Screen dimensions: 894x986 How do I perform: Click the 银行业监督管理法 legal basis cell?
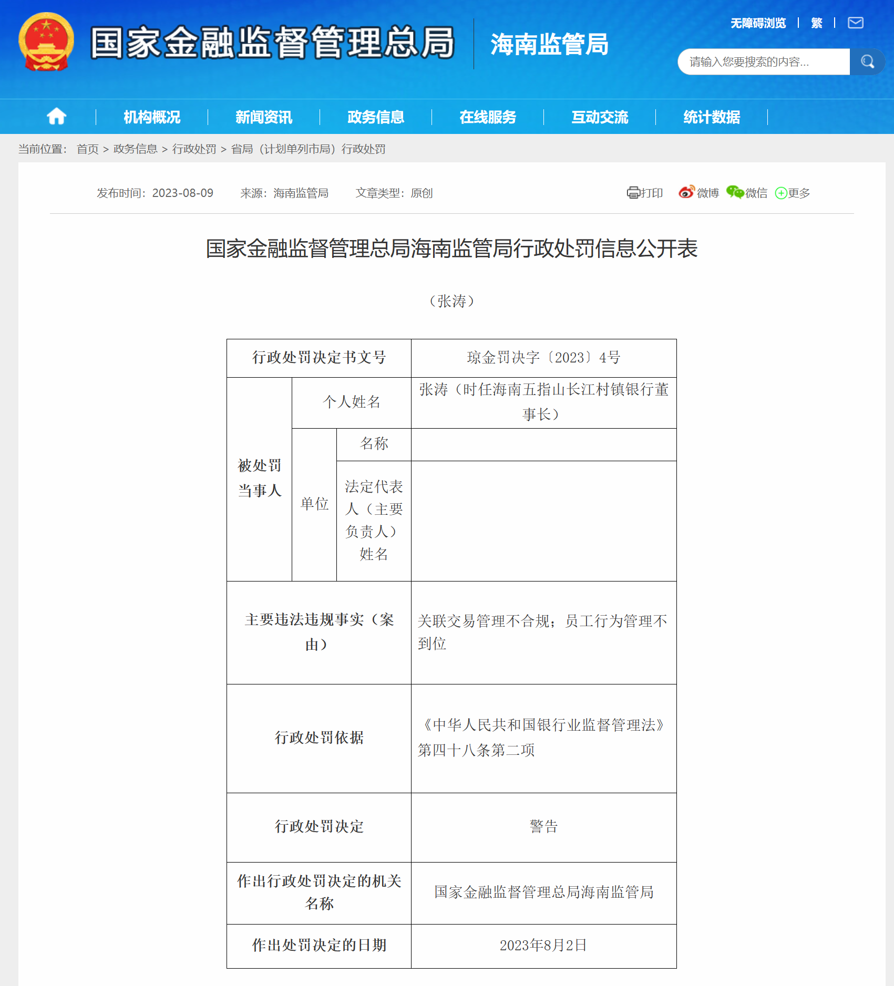point(543,738)
